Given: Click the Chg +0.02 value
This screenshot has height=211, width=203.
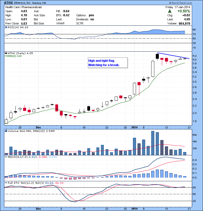Looking at the screenshot, I should point(186,15).
